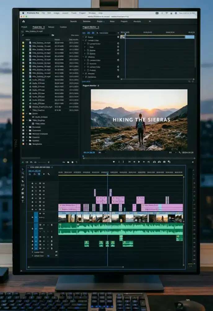Screen dimensions: 213x311
Task: Select the Hand tool
Action: point(23,197)
